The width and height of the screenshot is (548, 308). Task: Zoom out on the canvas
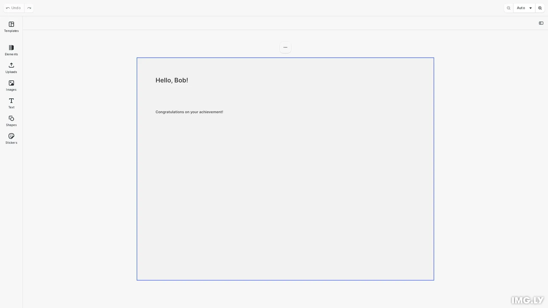tap(508, 8)
